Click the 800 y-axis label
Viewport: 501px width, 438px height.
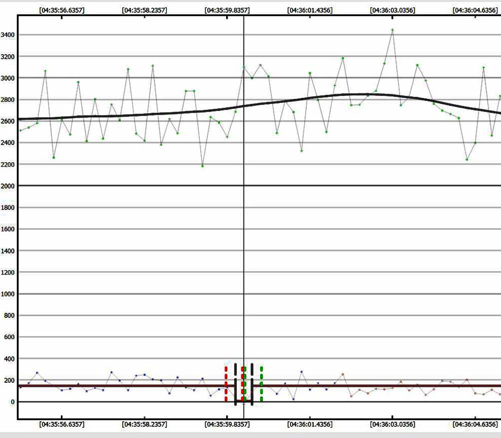(x=9, y=316)
